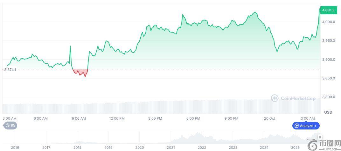Select 2016 on the history timeline
Image resolution: width=341 pixels, height=151 pixels.
pyautogui.click(x=15, y=148)
